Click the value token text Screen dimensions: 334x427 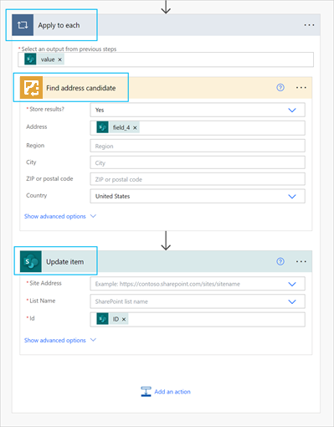48,59
